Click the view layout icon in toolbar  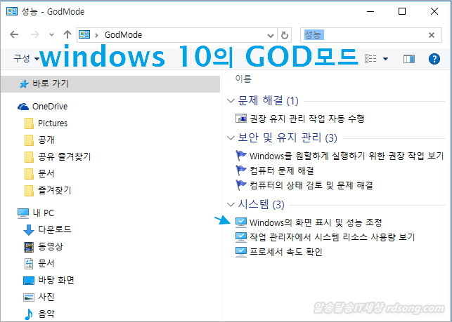pos(370,58)
